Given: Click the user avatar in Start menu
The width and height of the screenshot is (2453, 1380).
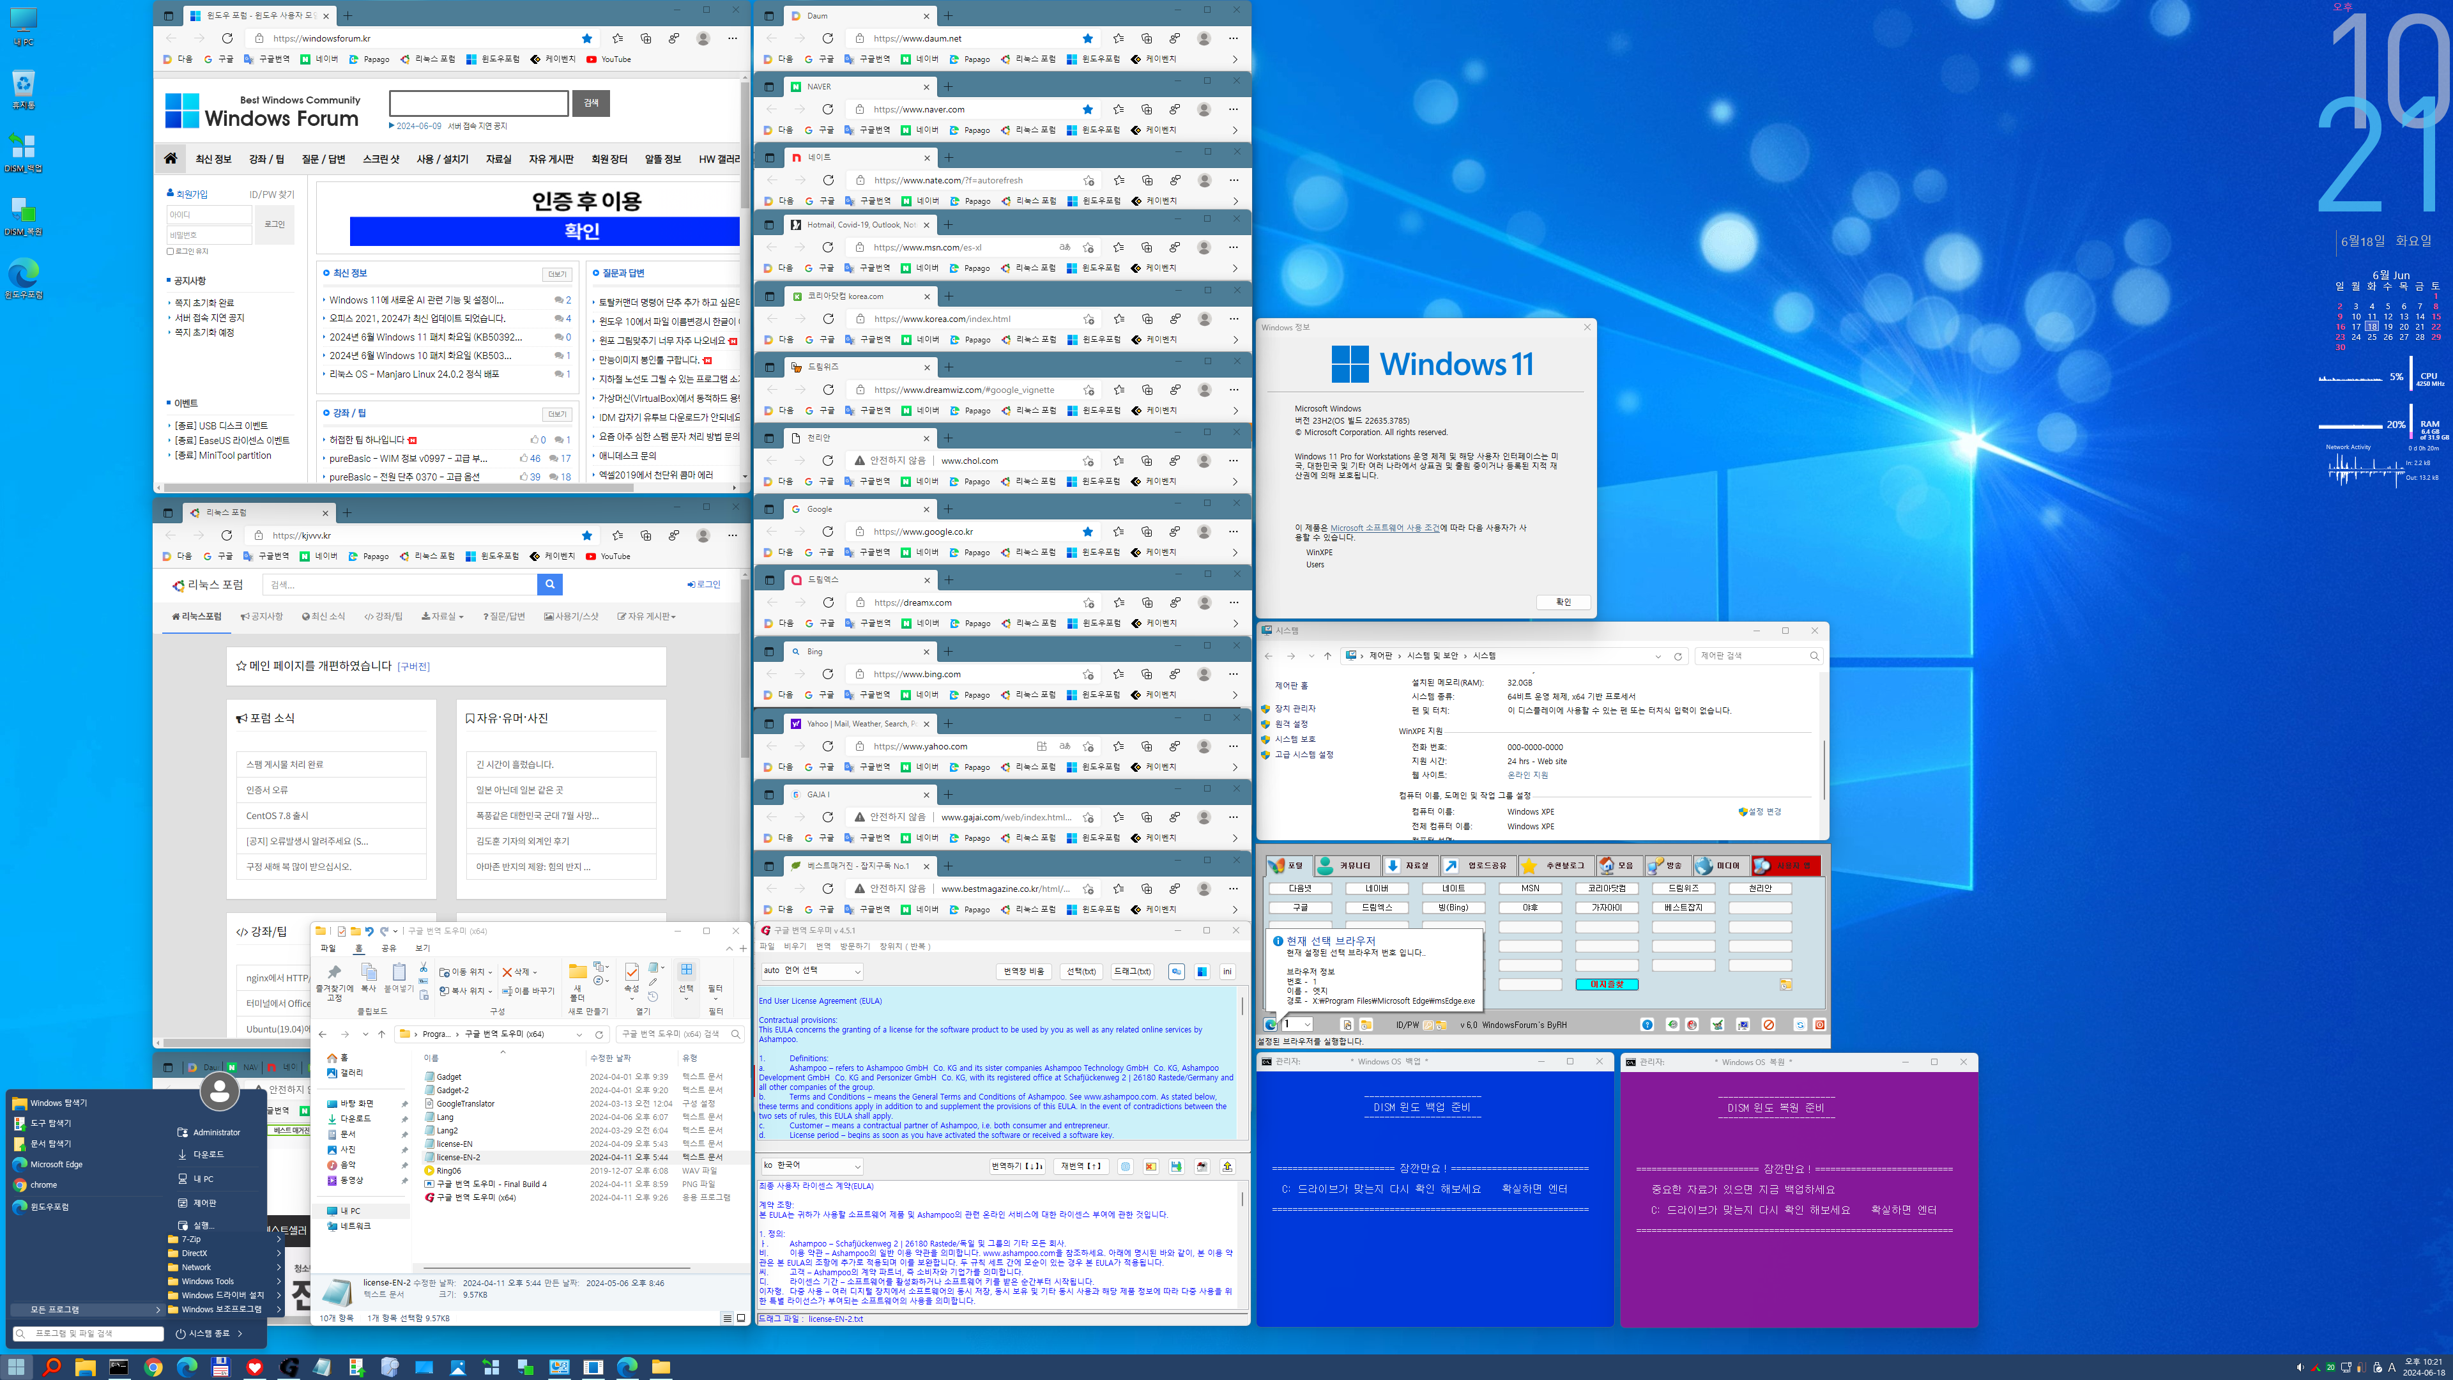Looking at the screenshot, I should pos(219,1091).
